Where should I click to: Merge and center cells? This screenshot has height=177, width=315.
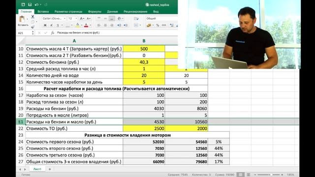136,25
